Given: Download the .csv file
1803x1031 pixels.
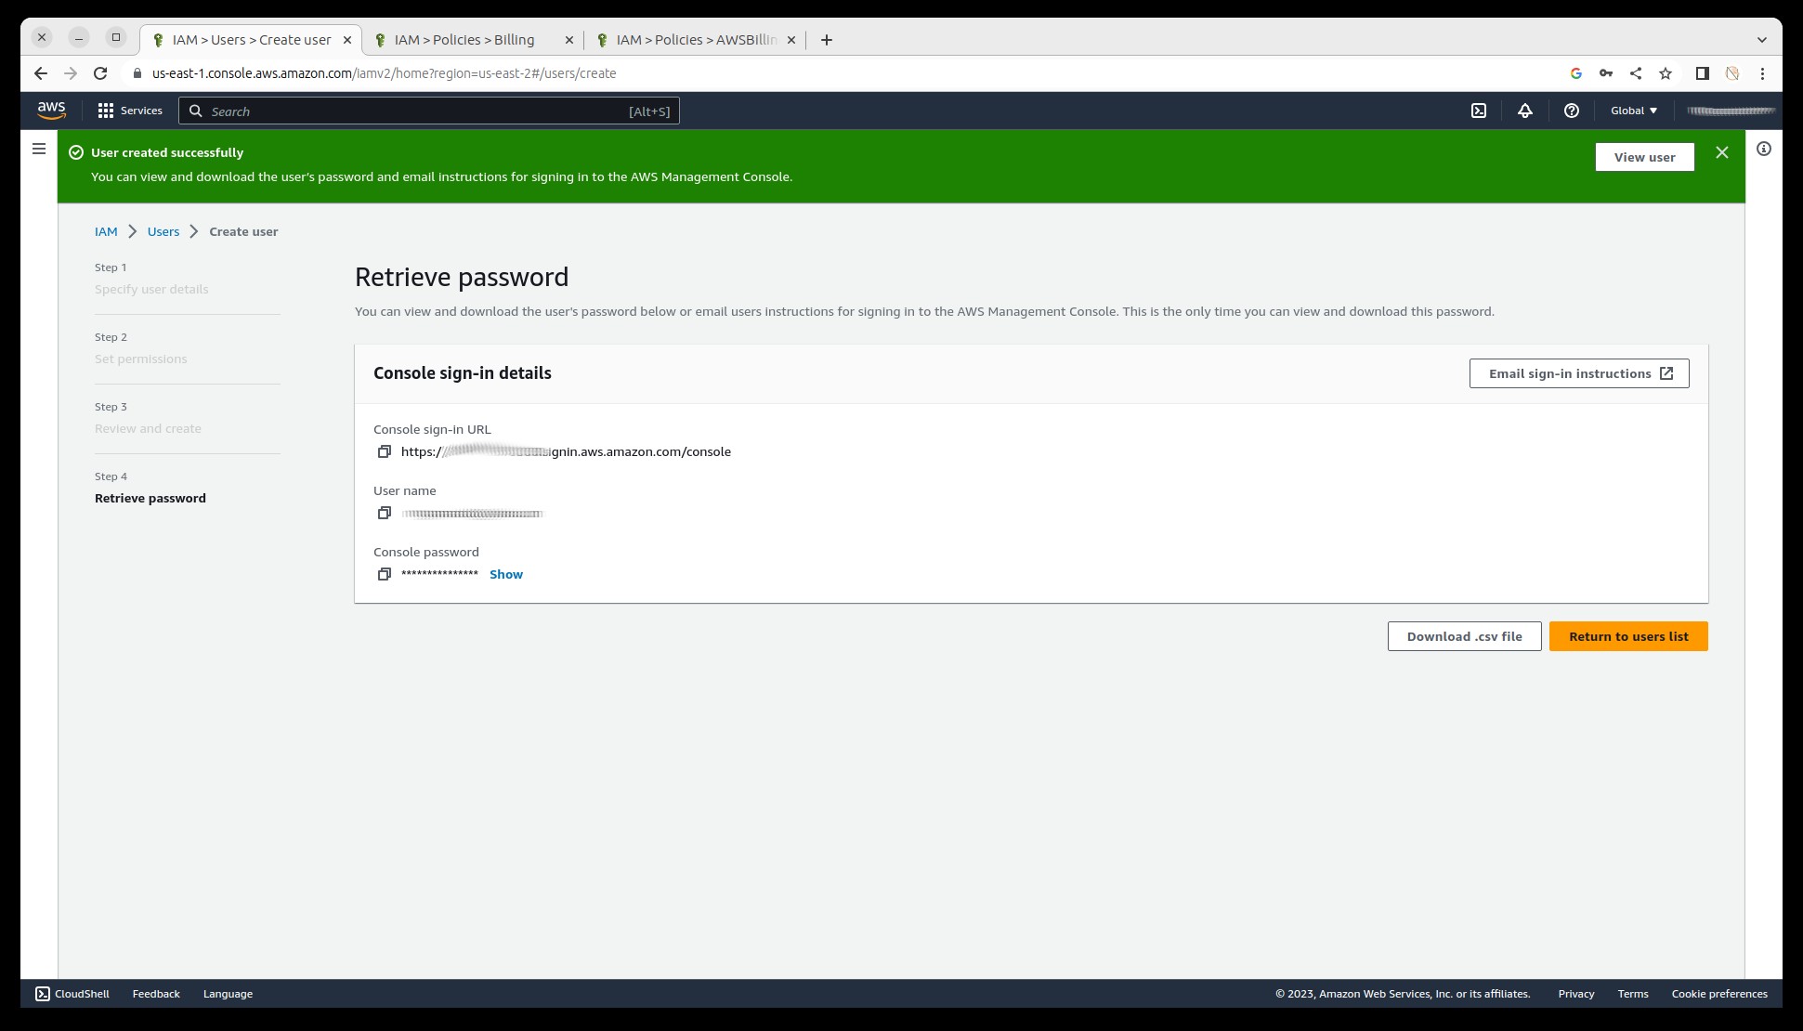Looking at the screenshot, I should pos(1464,636).
